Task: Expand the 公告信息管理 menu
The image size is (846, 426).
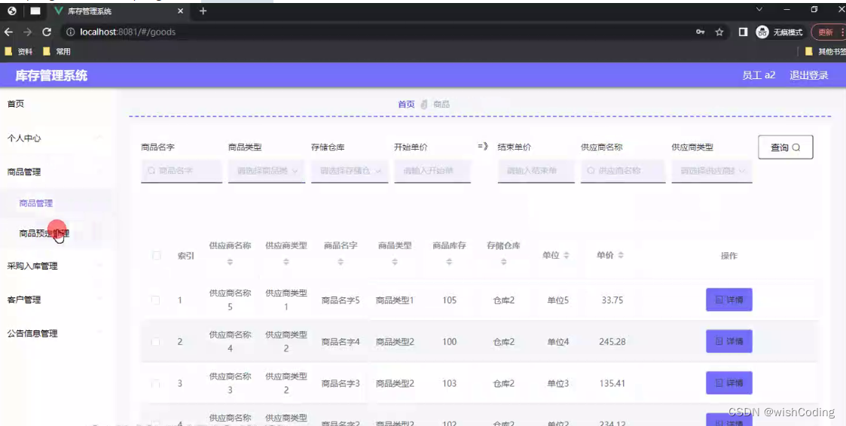Action: pos(57,333)
